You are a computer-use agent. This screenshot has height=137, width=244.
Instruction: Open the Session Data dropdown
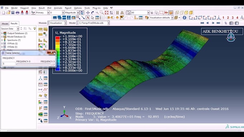[x=18, y=29]
